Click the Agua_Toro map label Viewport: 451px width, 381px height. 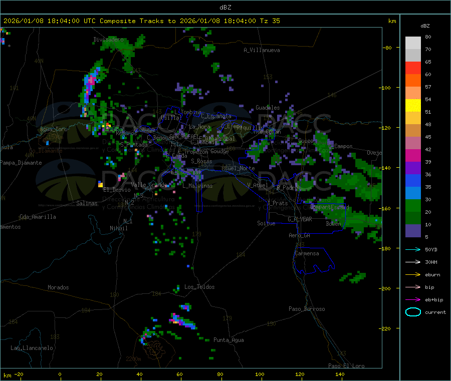pos(54,129)
